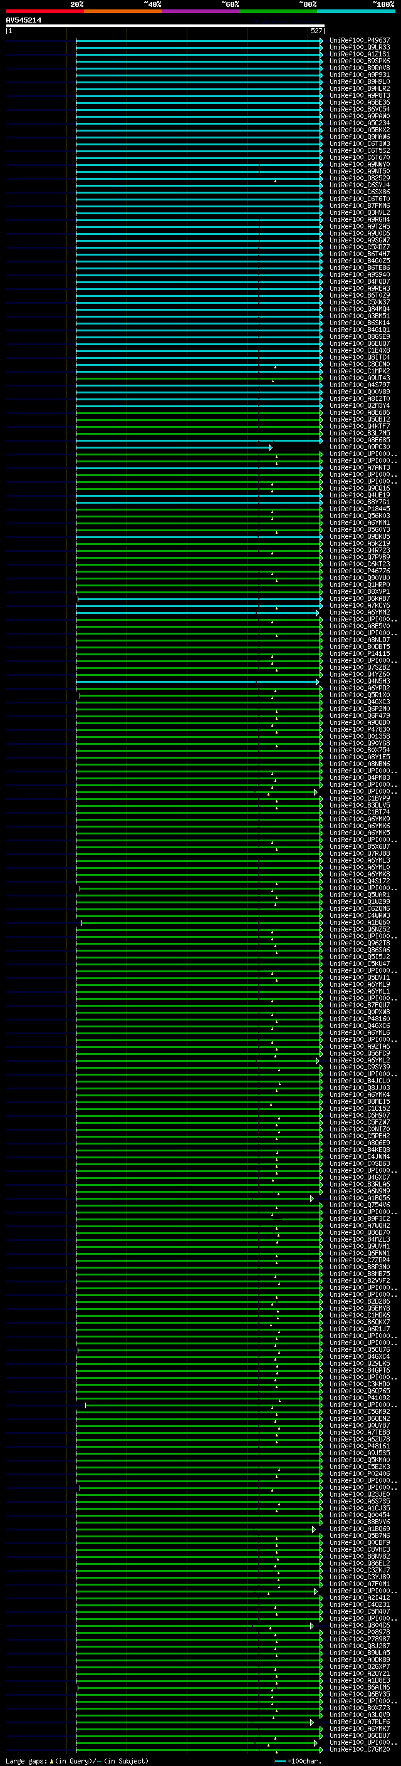Click the UniRef100_Q8GSE9 label
401x1766 pixels.
point(359,336)
